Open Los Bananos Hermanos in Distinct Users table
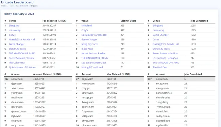 (94, 63)
